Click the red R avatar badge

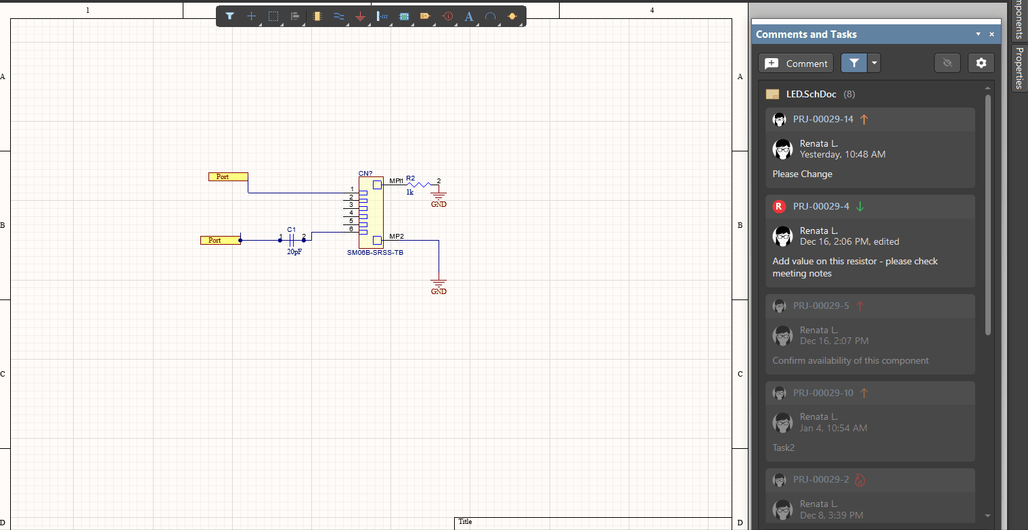pos(779,206)
